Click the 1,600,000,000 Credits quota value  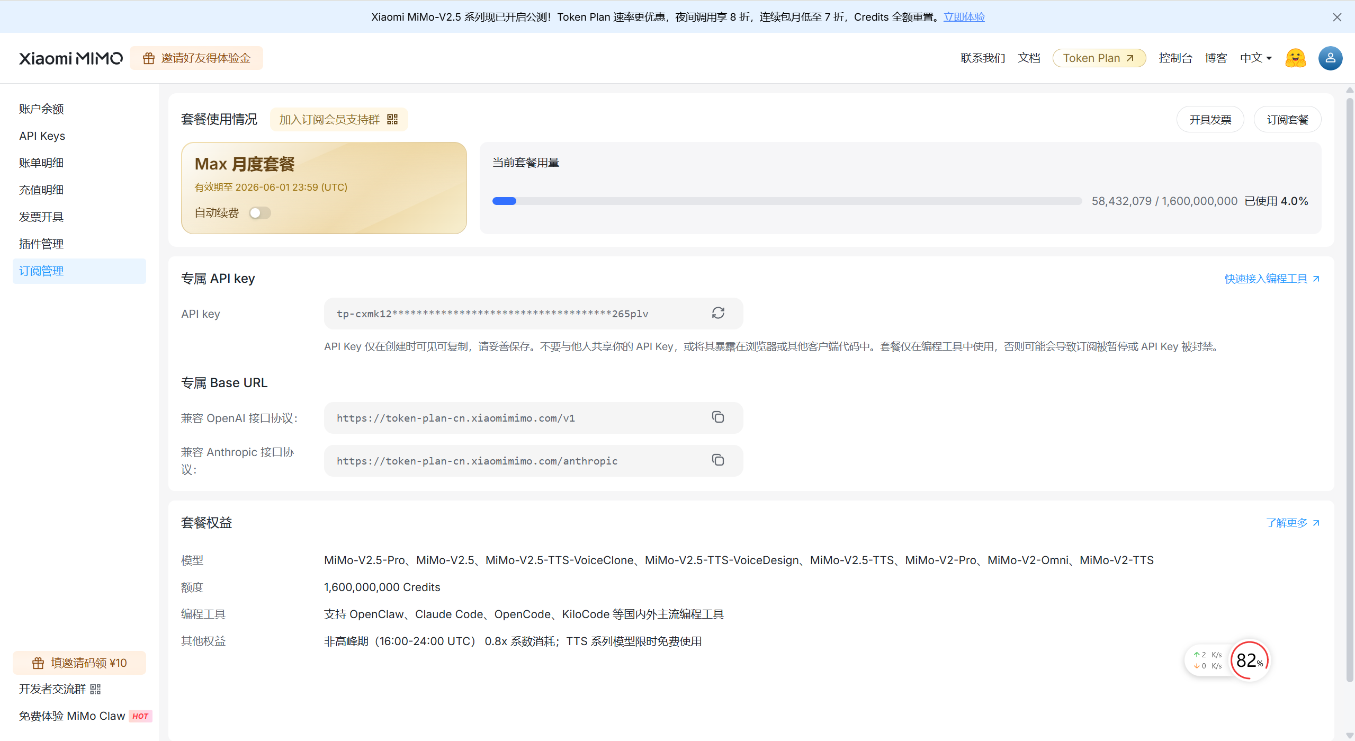[382, 587]
